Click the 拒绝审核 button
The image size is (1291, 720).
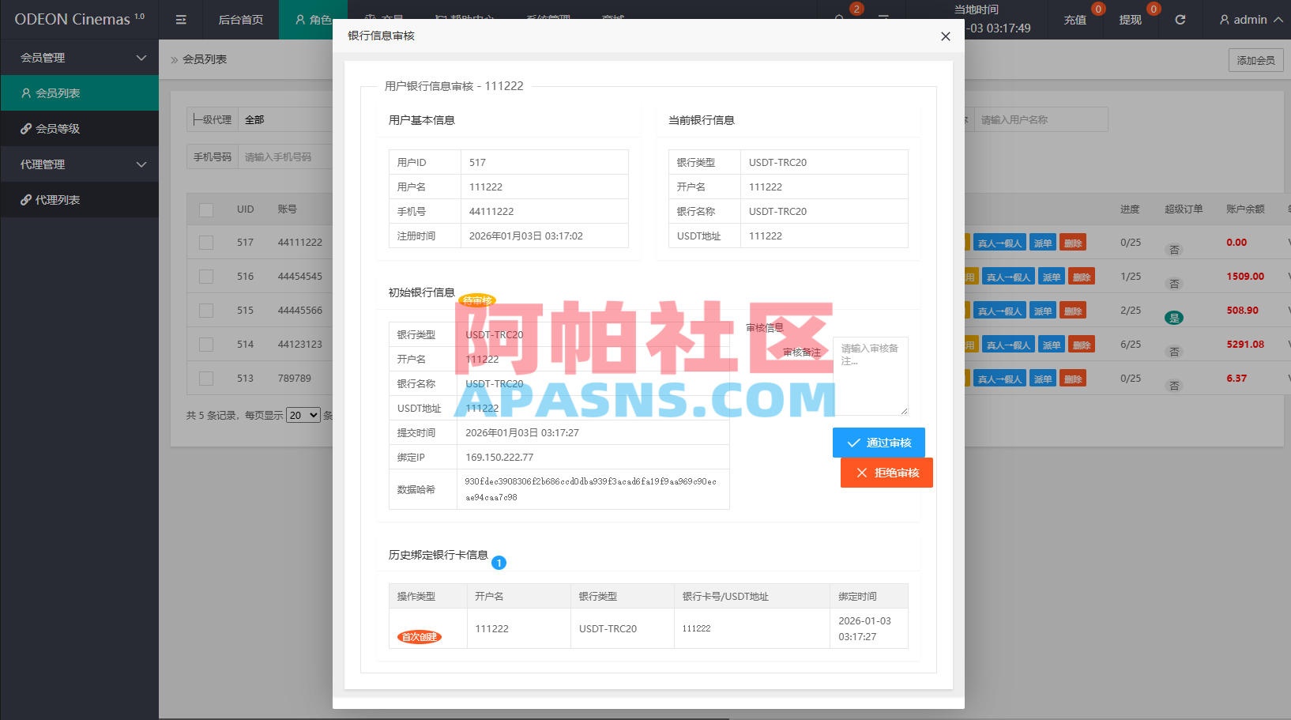click(x=886, y=473)
